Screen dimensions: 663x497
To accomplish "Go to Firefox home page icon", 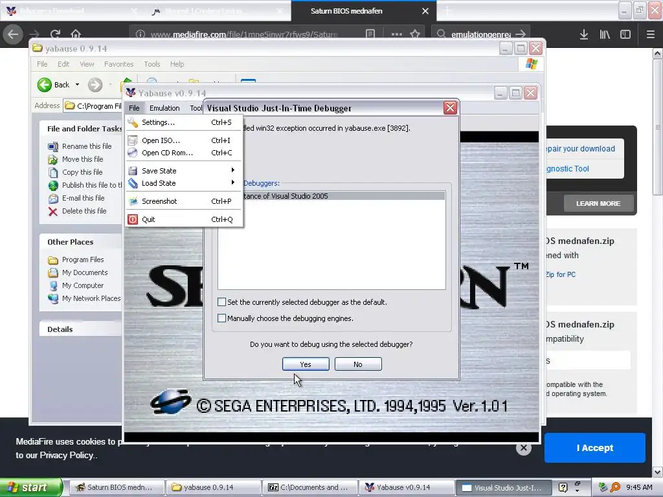I will pos(76,34).
